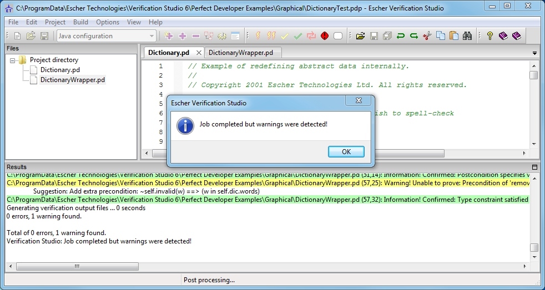Click the copy pages icon
This screenshot has height=290, width=545.
[x=440, y=36]
